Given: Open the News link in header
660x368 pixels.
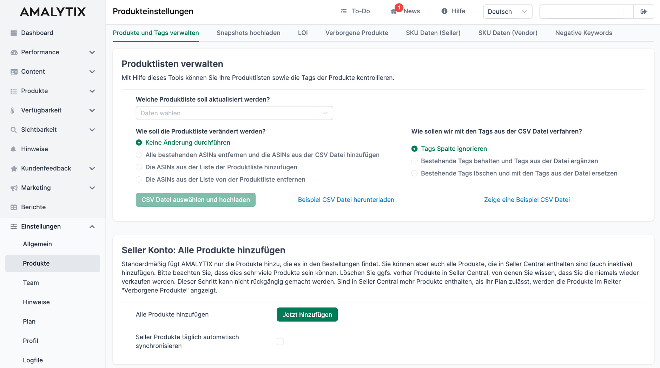Looking at the screenshot, I should [411, 11].
